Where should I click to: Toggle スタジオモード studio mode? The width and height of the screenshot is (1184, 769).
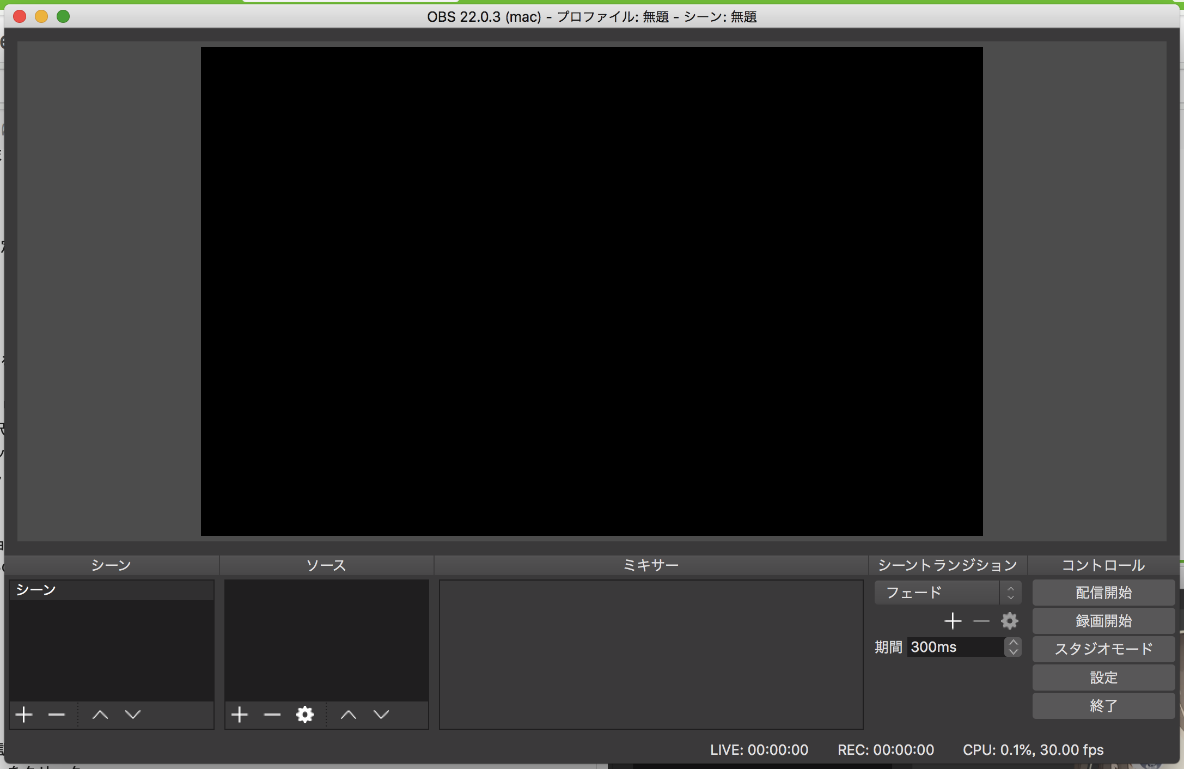(1103, 649)
